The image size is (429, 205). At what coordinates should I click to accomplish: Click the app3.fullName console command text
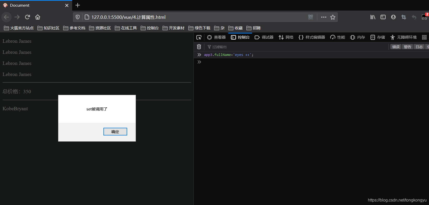pos(229,55)
